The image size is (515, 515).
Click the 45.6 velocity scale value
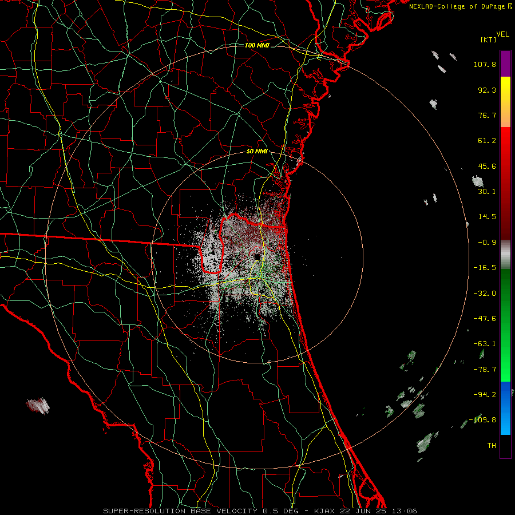tap(487, 166)
